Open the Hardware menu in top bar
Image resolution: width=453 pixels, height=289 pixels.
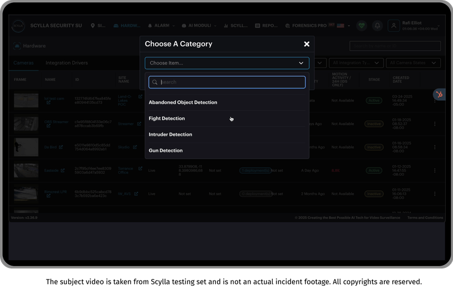pos(127,26)
